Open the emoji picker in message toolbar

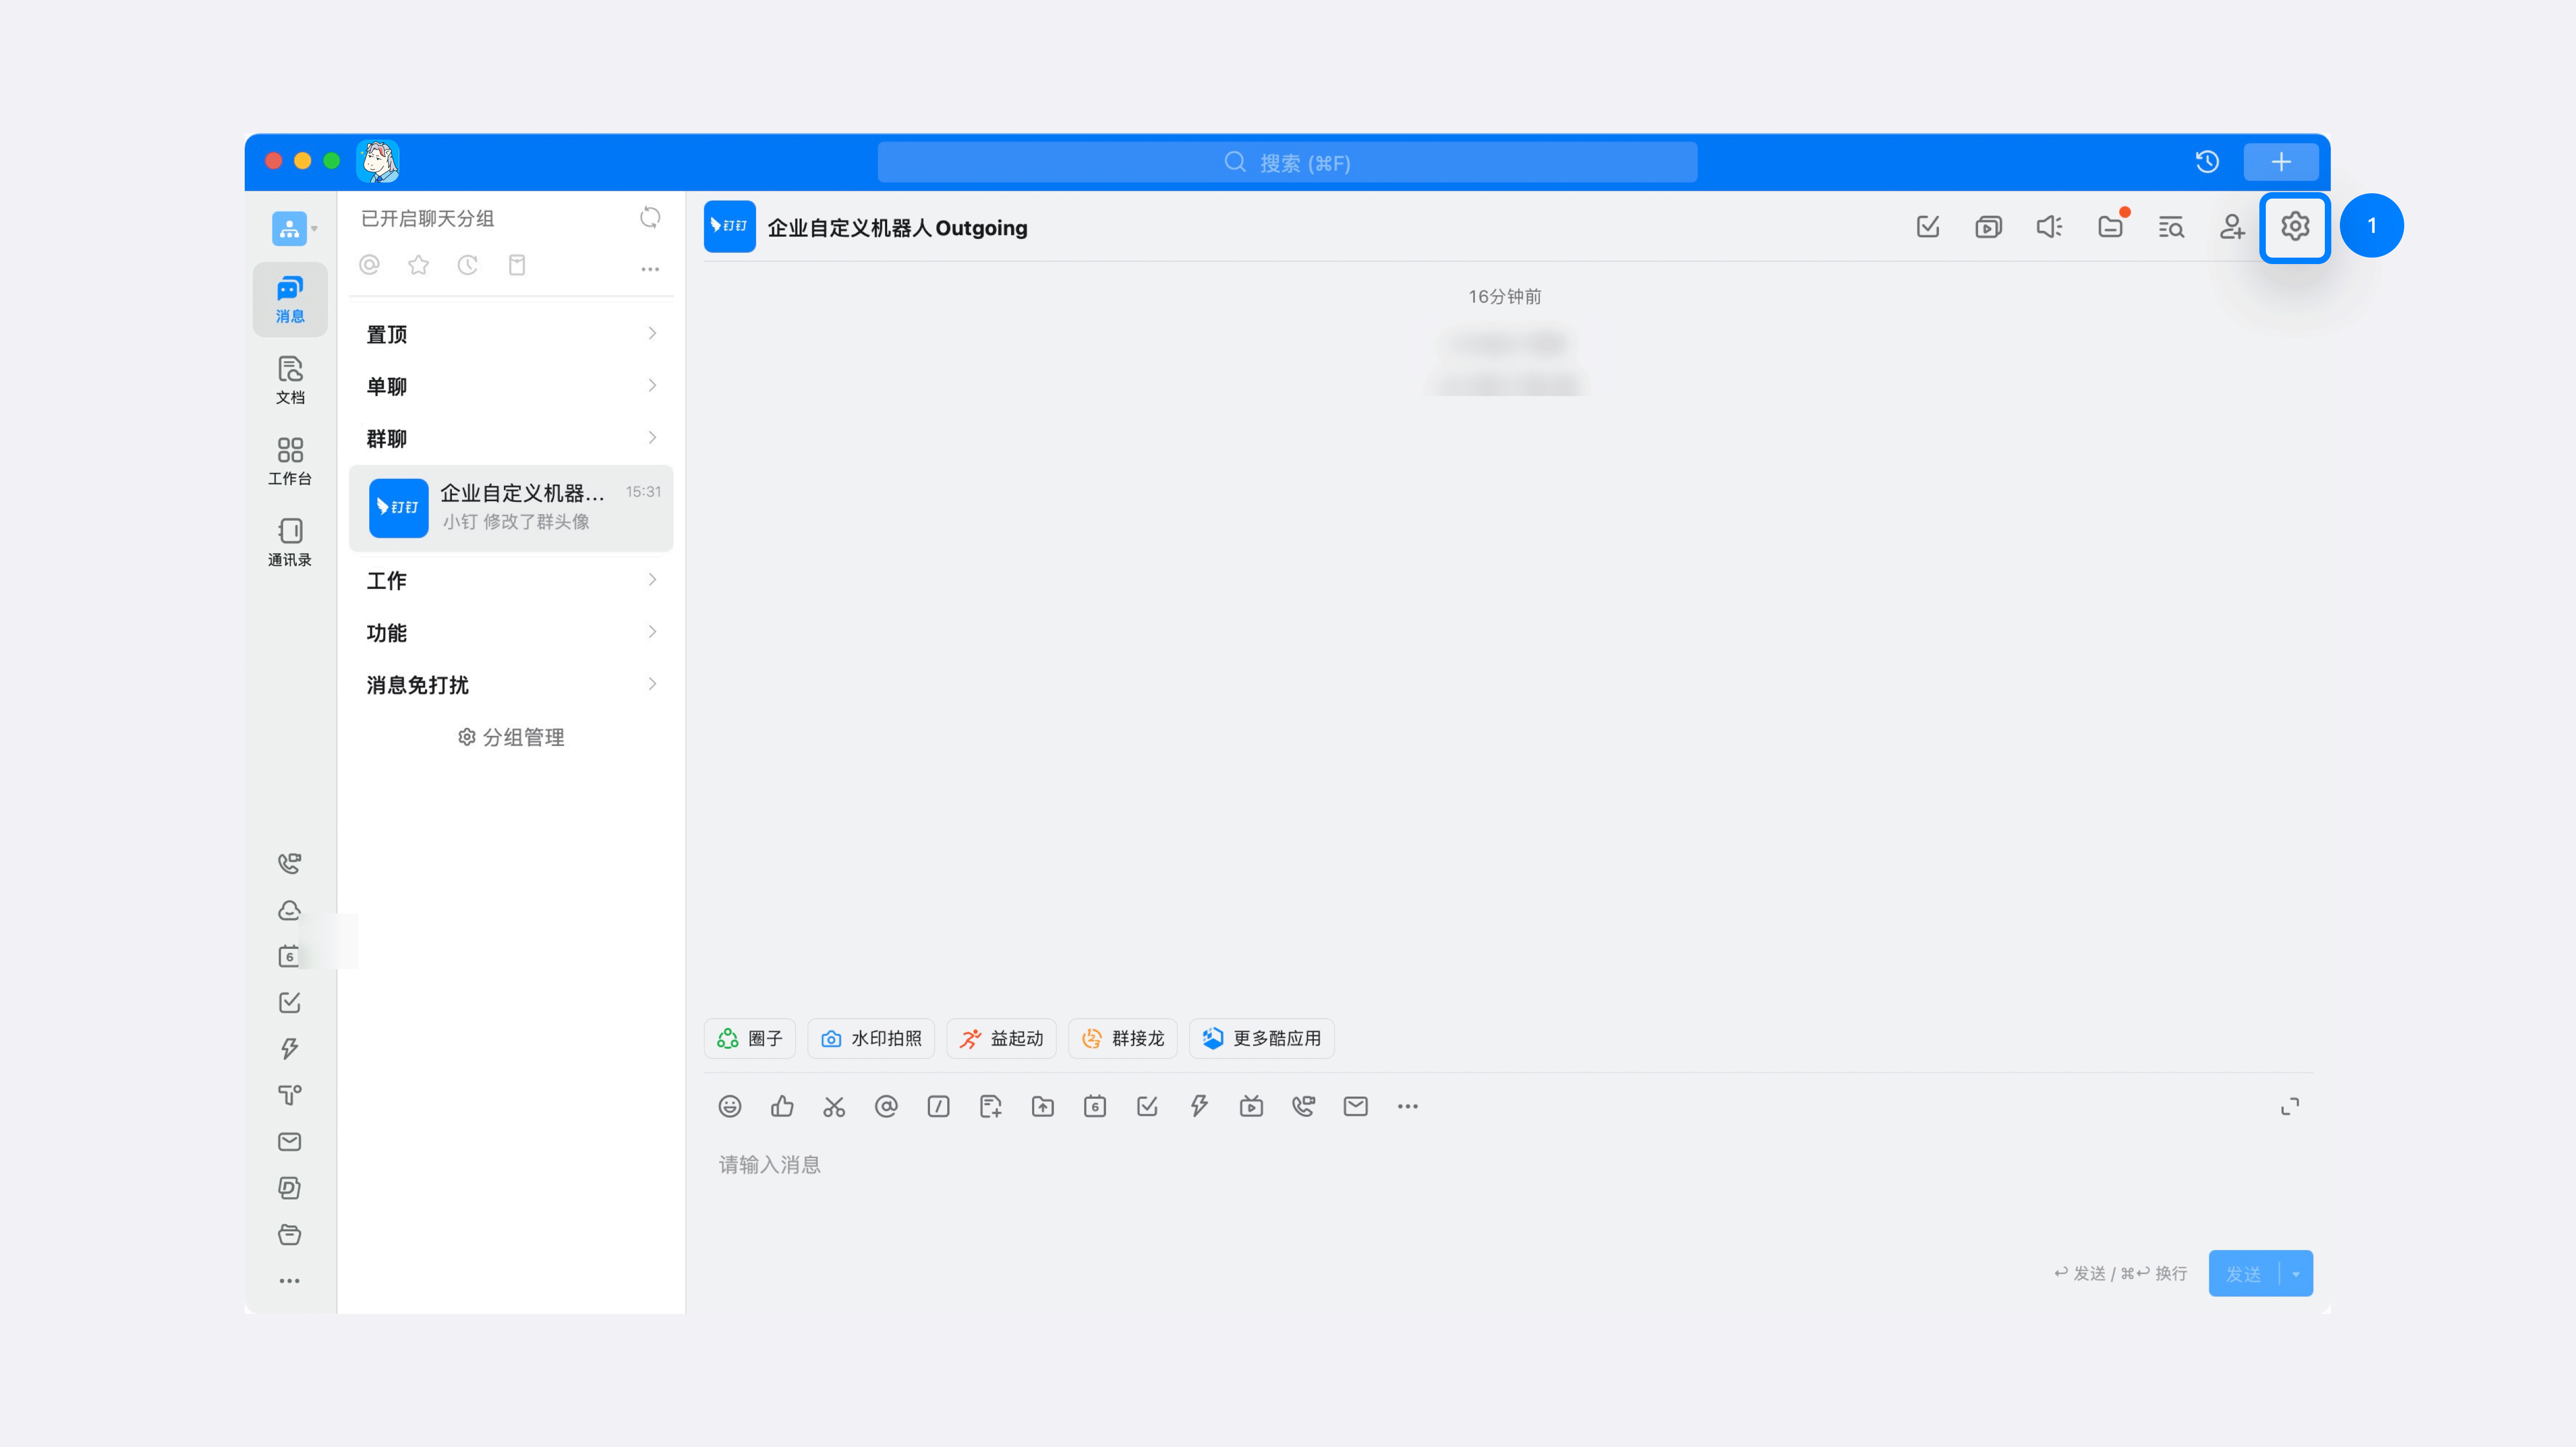point(730,1106)
